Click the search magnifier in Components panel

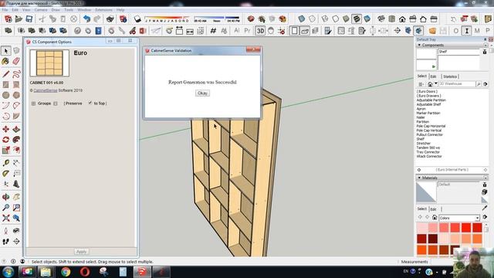479,84
